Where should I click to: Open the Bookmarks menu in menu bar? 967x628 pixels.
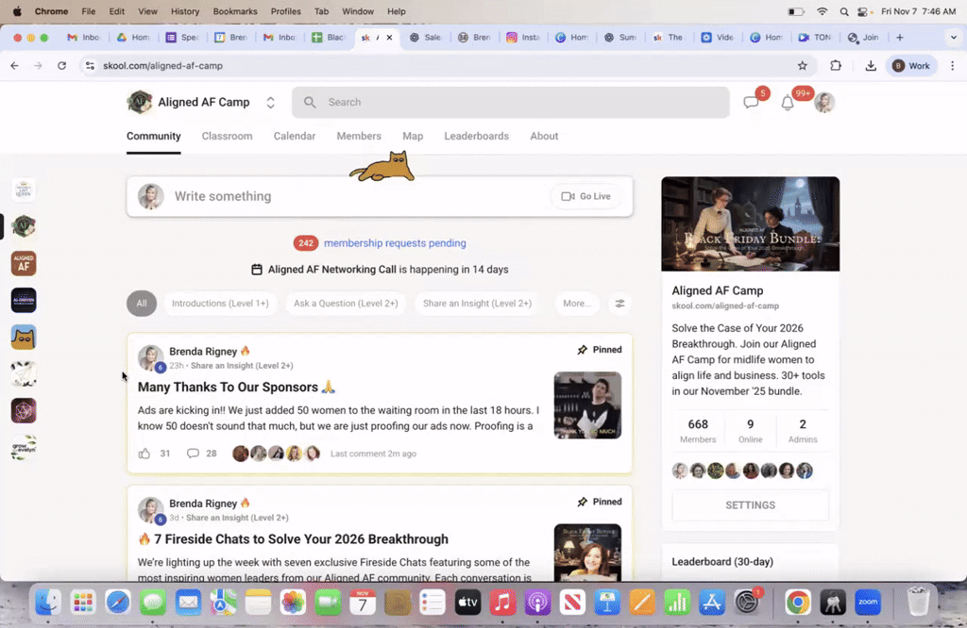pyautogui.click(x=235, y=11)
